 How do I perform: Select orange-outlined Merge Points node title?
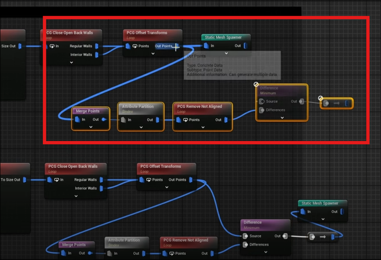point(88,111)
